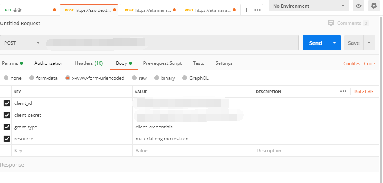The image size is (383, 183).
Task: Disable the resource parameter checkbox
Action: [7, 139]
